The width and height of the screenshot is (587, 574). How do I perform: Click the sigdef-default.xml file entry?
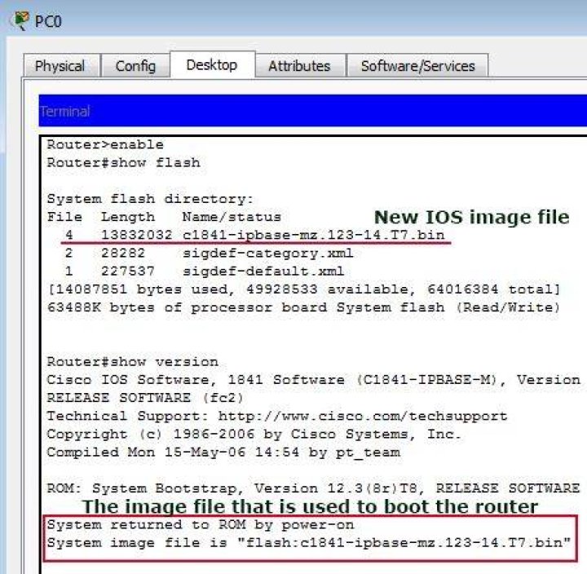click(x=205, y=271)
